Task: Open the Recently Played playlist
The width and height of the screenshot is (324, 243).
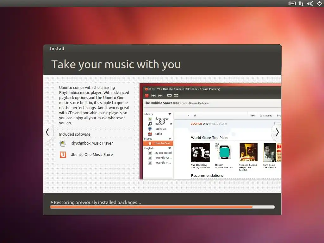Action: [163, 163]
